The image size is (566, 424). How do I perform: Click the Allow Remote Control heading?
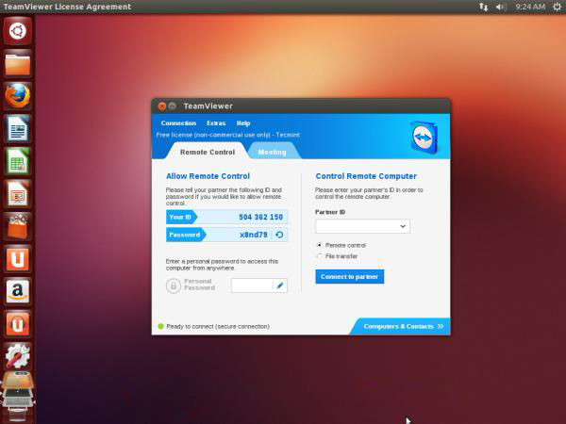[x=208, y=176]
